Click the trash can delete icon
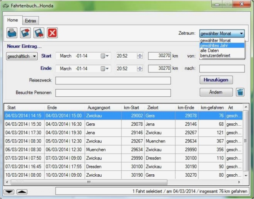 click(x=240, y=92)
